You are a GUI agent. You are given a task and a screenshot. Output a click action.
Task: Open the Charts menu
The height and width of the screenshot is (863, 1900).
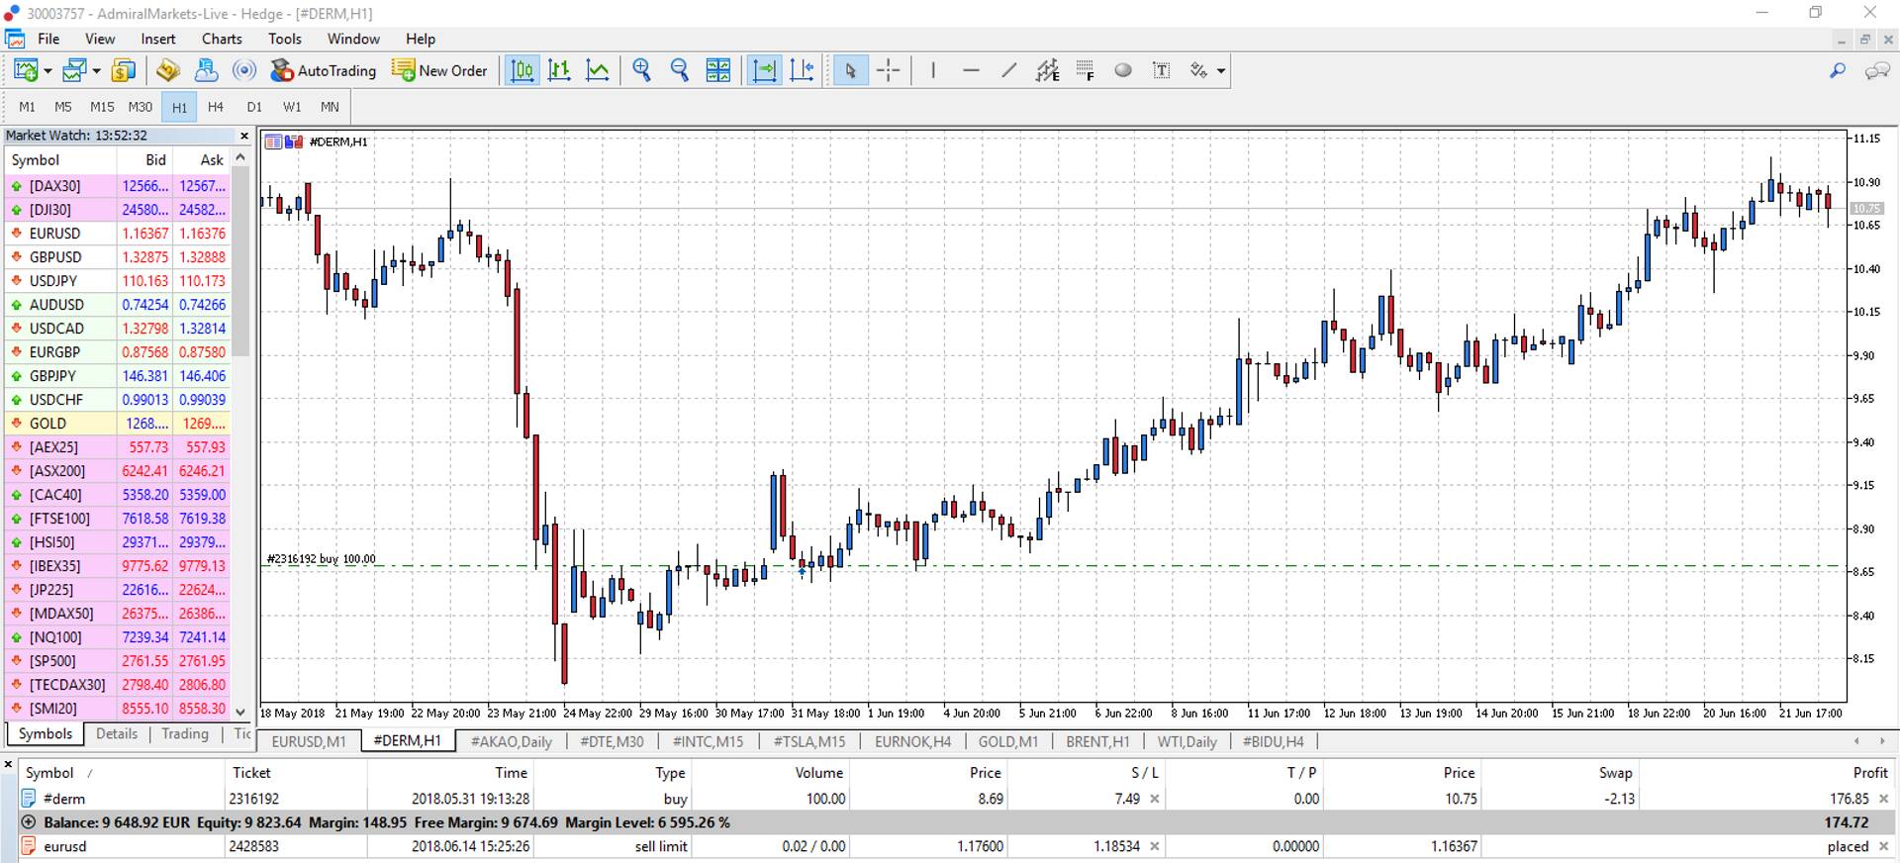221,39
